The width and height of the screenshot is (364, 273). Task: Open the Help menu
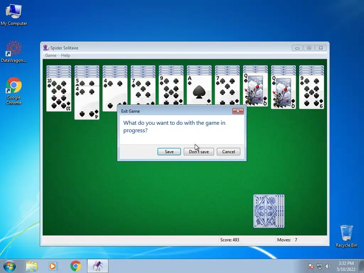click(x=65, y=55)
